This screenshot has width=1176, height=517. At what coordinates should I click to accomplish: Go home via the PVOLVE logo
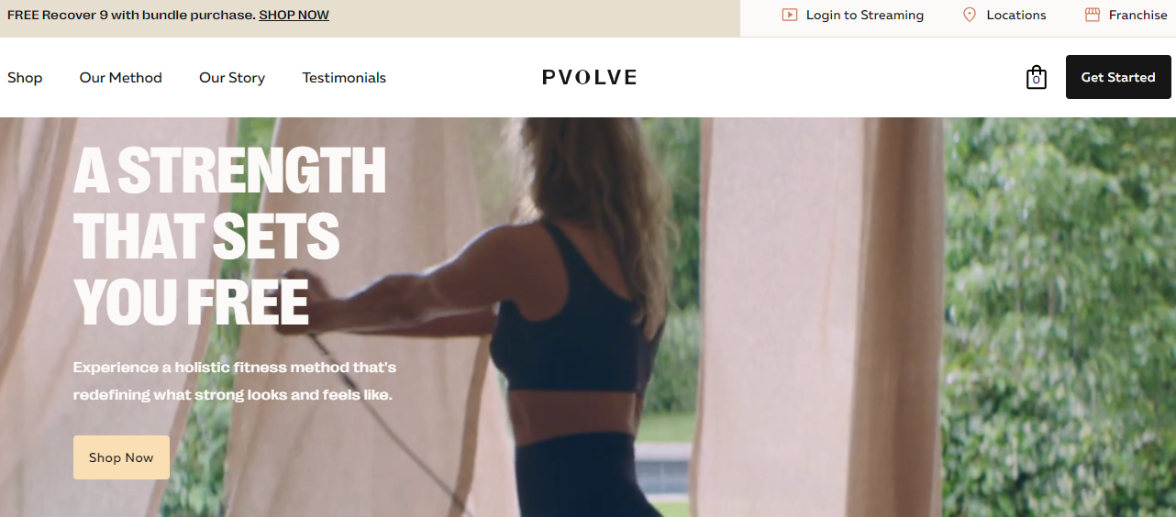point(589,78)
